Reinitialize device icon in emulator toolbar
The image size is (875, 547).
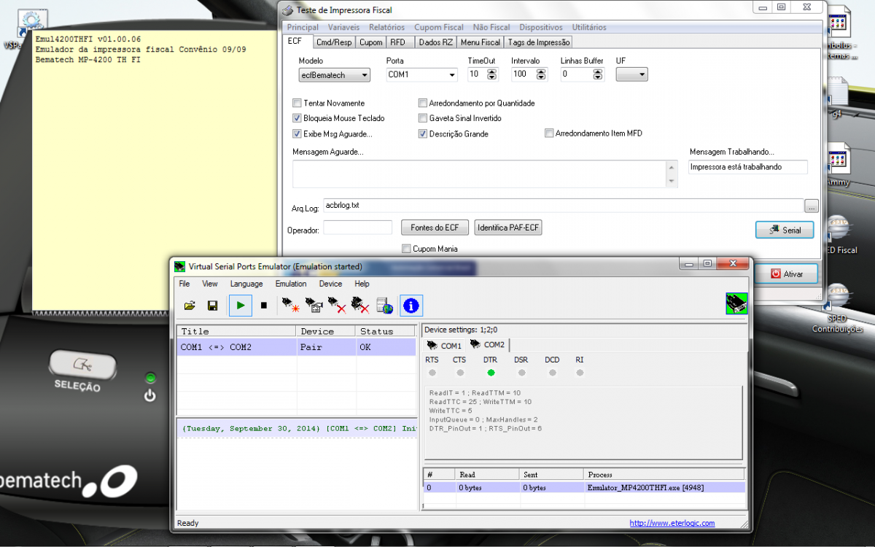point(314,306)
